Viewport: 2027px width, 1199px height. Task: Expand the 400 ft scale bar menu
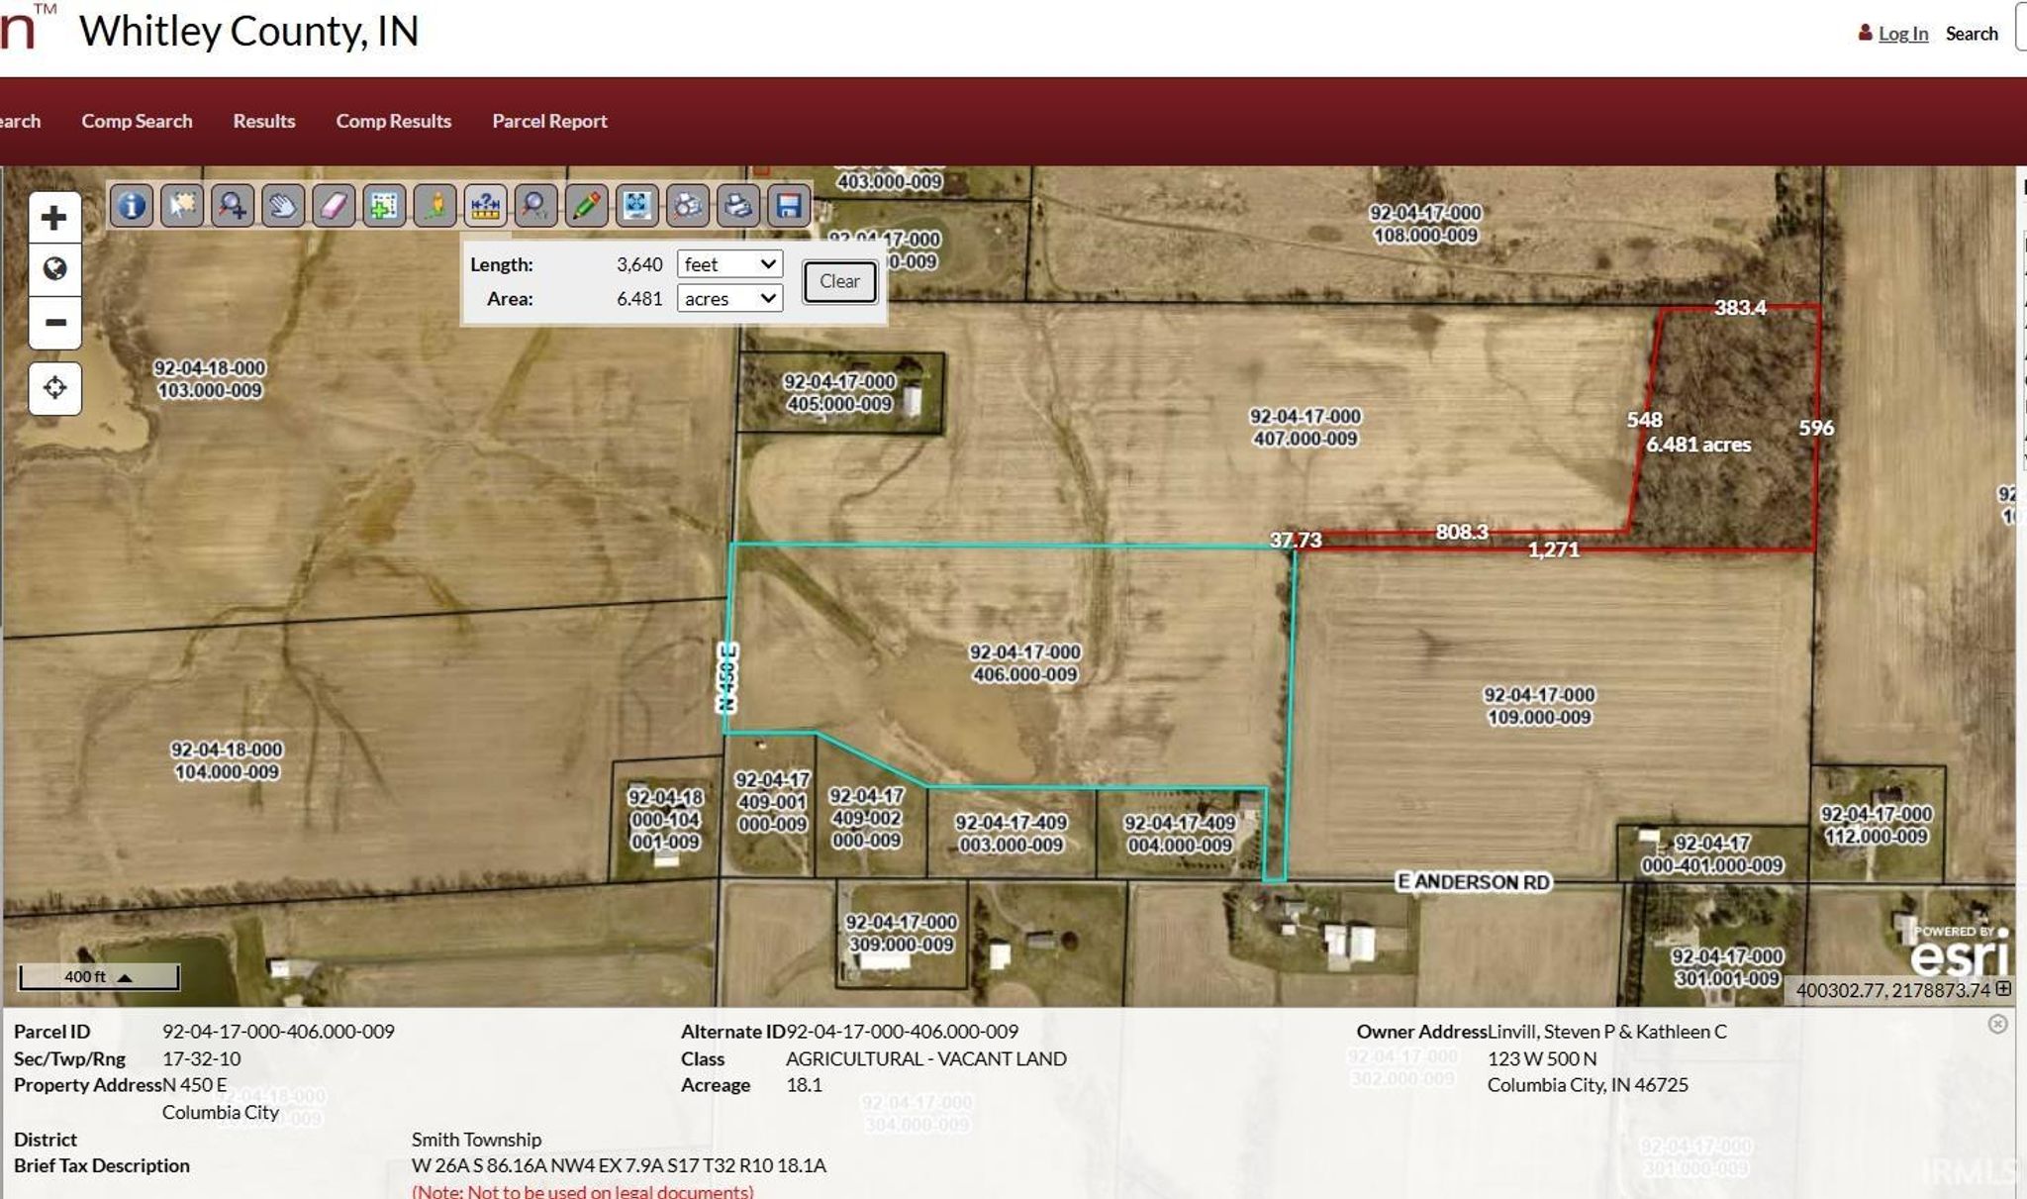pos(125,977)
